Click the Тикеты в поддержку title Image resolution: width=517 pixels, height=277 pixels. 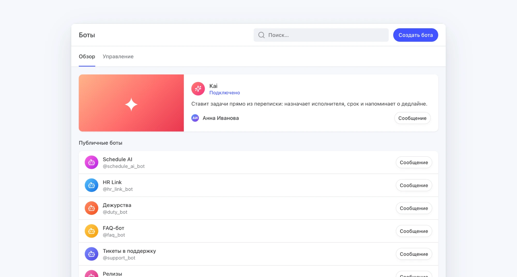[x=129, y=251]
